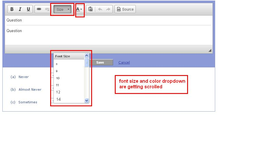Open the Size dropdown
This screenshot has width=255, height=159.
click(62, 9)
